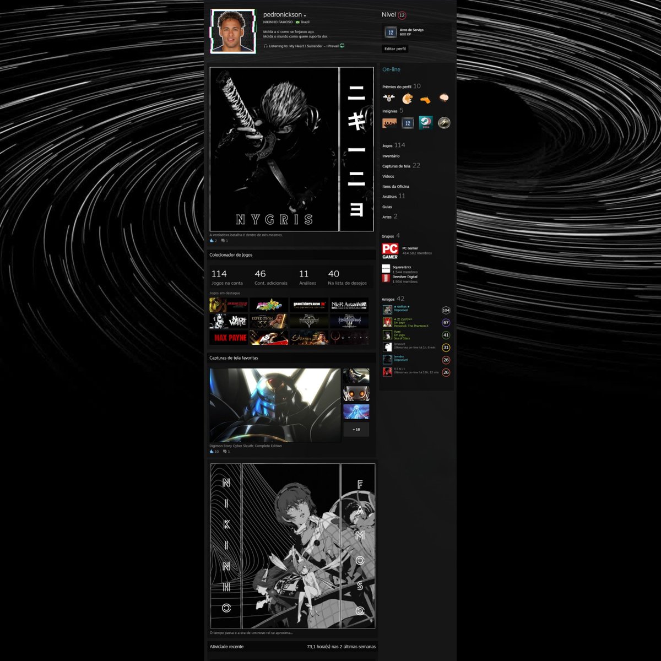The height and width of the screenshot is (661, 661).
Task: Open Square Enix group avatar
Action: tap(386, 268)
